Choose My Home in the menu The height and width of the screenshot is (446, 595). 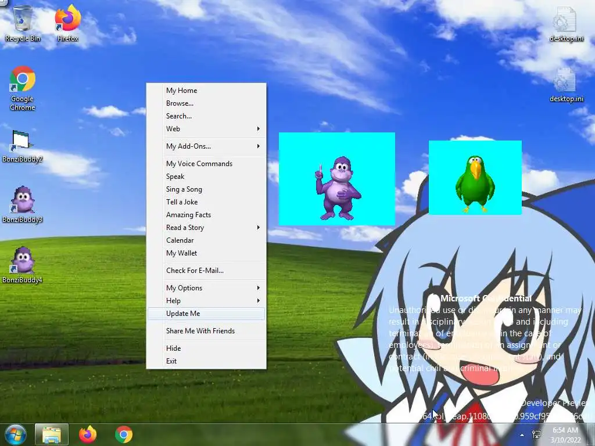coord(206,90)
